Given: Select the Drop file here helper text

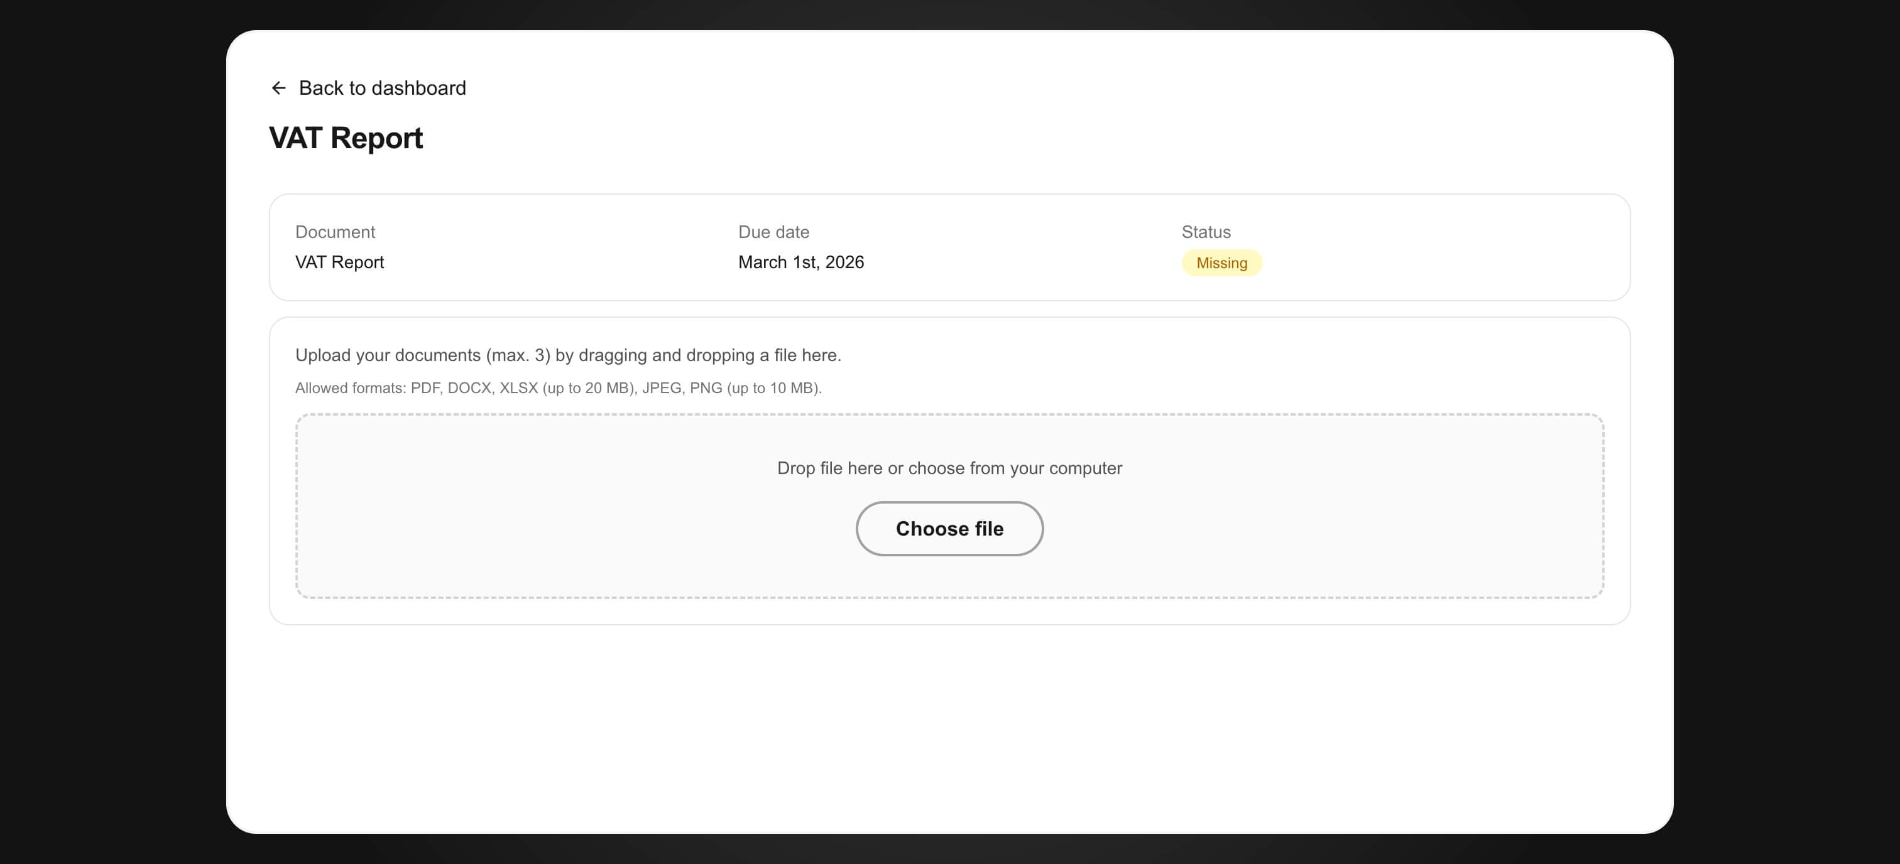Looking at the screenshot, I should [x=949, y=467].
